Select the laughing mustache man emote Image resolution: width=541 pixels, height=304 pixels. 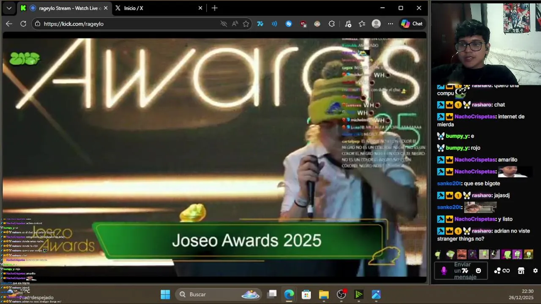point(462,254)
